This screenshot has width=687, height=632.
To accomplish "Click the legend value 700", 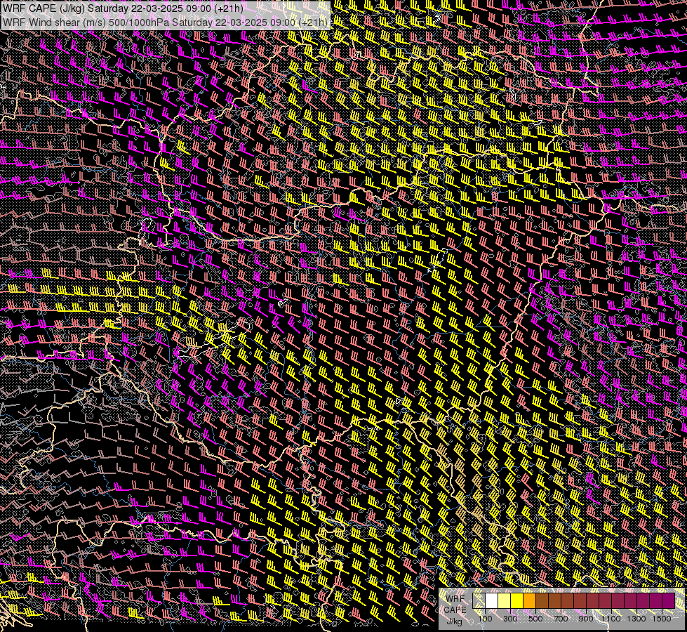I will coord(561,619).
